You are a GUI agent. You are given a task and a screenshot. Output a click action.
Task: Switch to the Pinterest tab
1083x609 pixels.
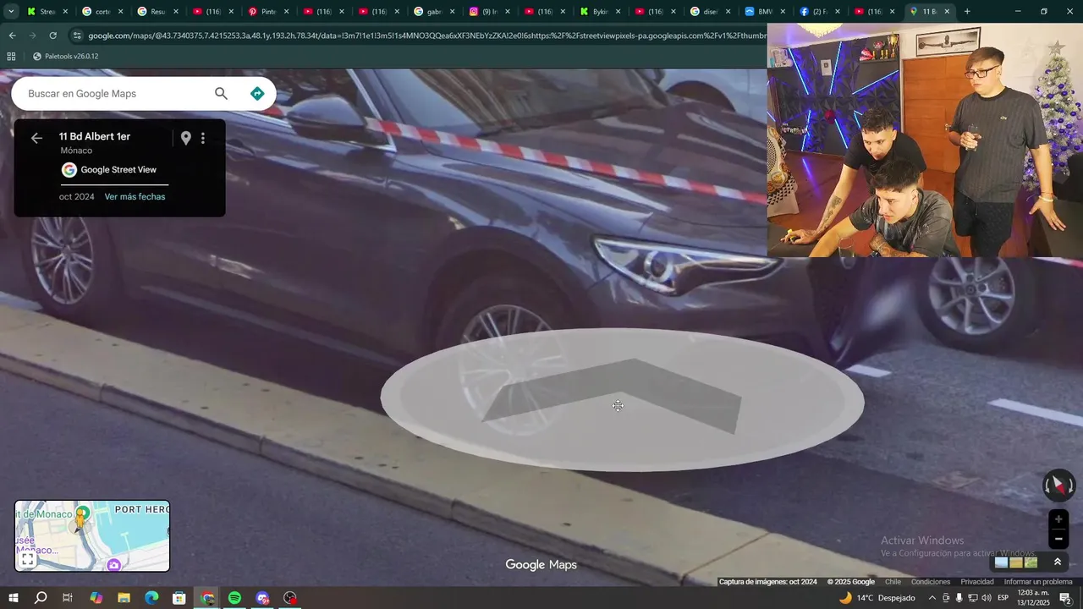click(x=268, y=12)
